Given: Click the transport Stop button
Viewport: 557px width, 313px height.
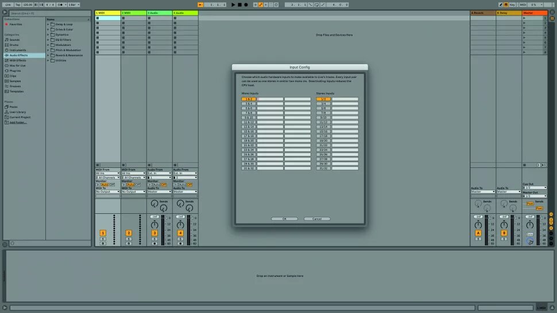Looking at the screenshot, I should click(x=240, y=5).
